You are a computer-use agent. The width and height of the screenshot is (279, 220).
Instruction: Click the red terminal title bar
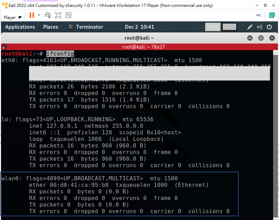point(139,47)
